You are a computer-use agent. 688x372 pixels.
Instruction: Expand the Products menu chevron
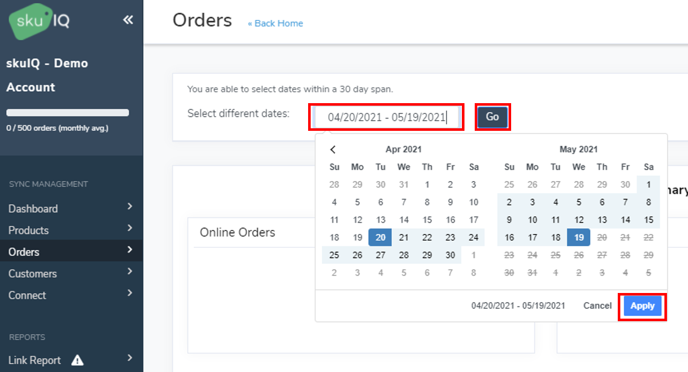130,228
